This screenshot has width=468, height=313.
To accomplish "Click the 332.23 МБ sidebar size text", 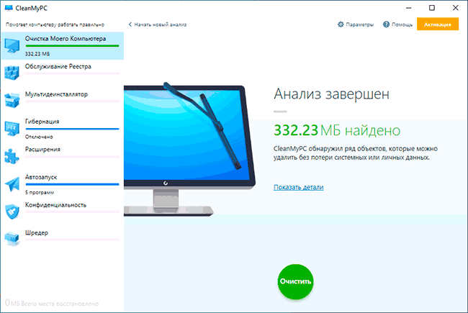I will 37,54.
